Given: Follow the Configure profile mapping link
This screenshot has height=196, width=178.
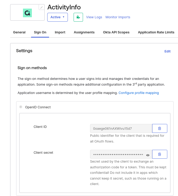Looking at the screenshot, I should 139,93.
